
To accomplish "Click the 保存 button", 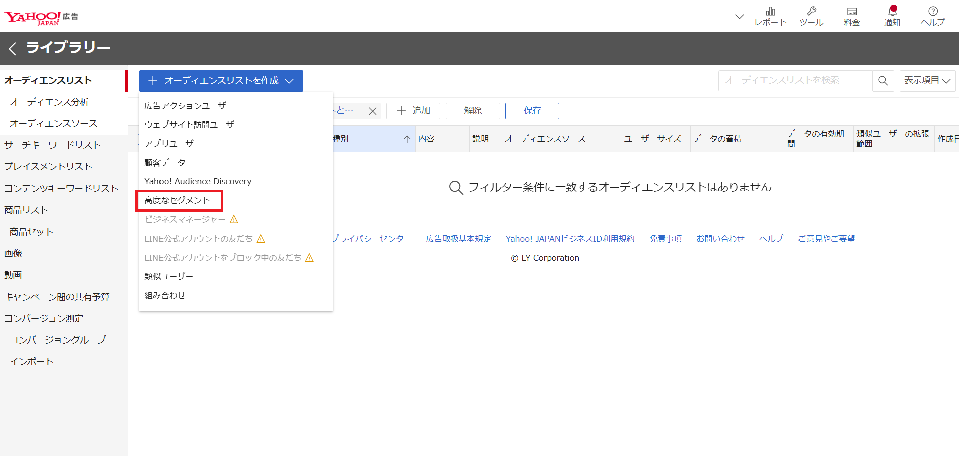I will pos(532,111).
